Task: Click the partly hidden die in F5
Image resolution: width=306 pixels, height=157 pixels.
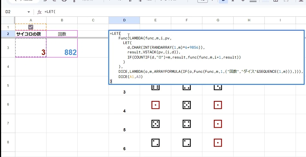Action: (187, 88)
